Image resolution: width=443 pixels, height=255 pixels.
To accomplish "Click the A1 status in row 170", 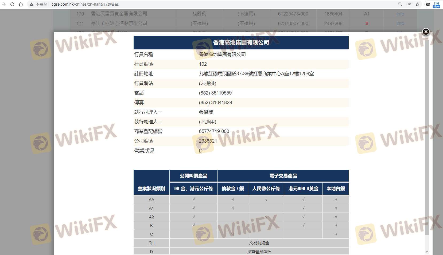I will (367, 14).
